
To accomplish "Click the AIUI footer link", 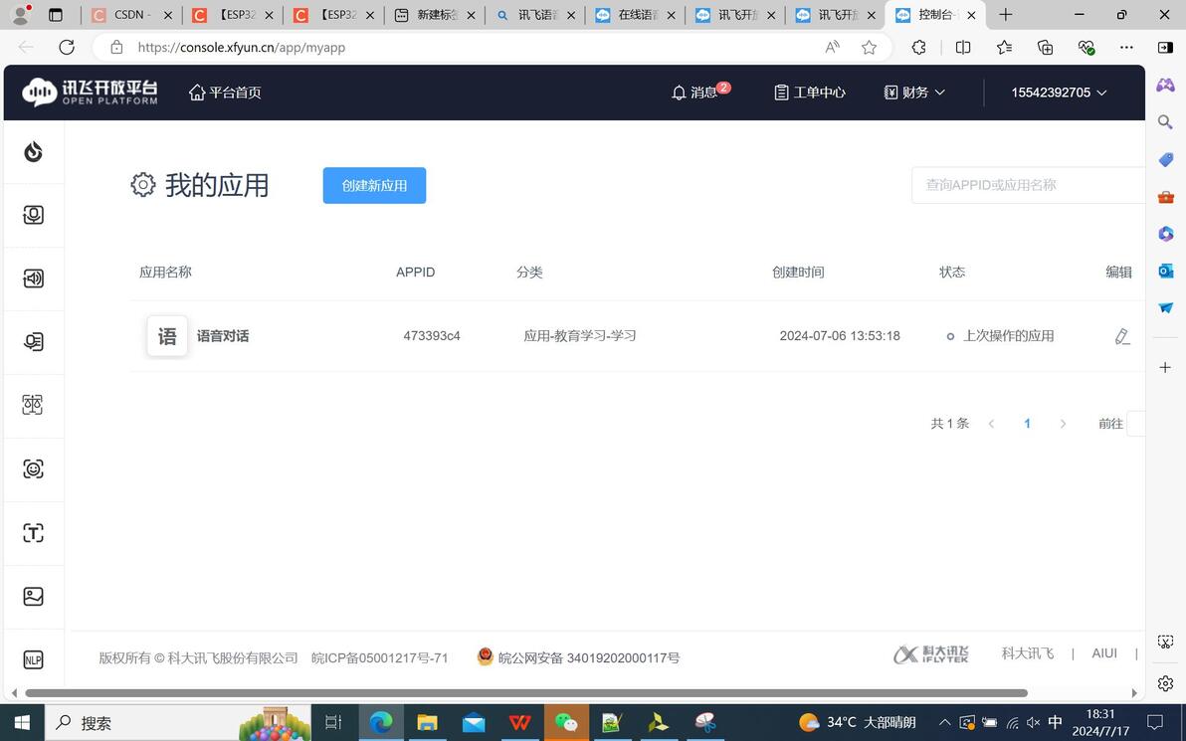I will click(1104, 654).
